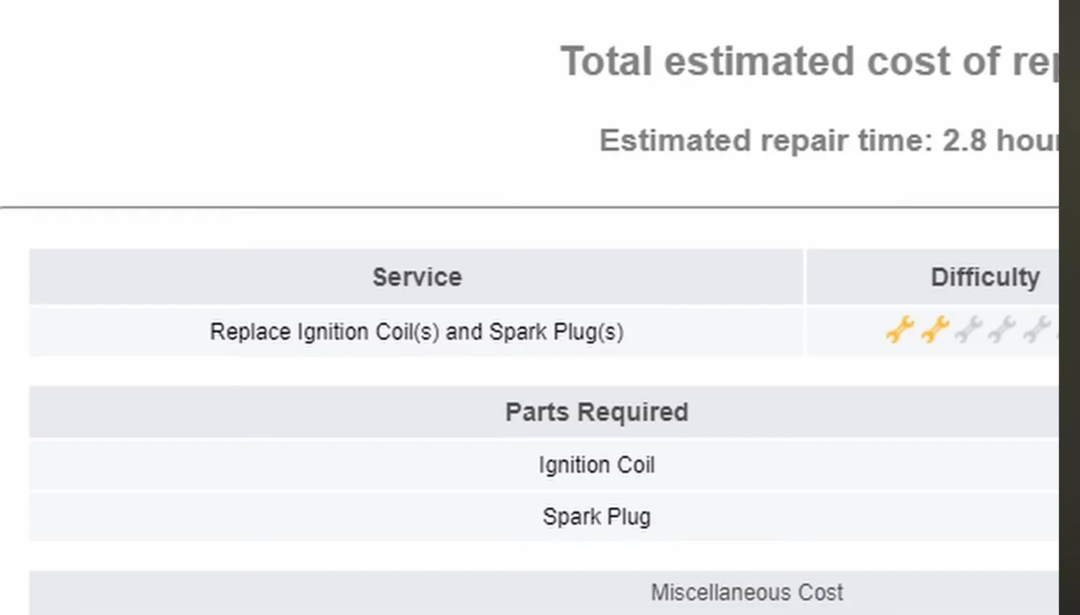Image resolution: width=1080 pixels, height=615 pixels.
Task: Click the first gold wrench difficulty icon
Action: point(900,330)
